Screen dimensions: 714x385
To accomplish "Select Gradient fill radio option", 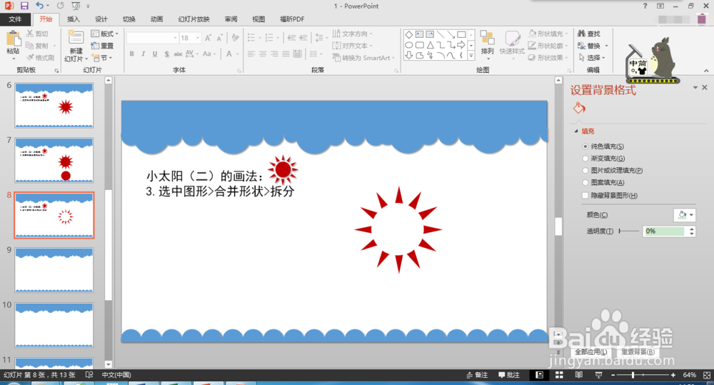I will (x=585, y=159).
